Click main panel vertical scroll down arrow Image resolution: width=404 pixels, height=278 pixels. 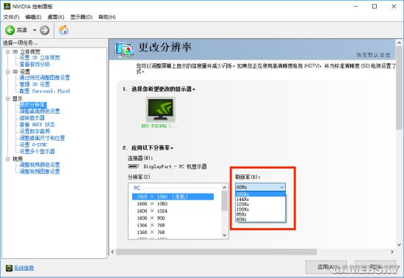399,244
